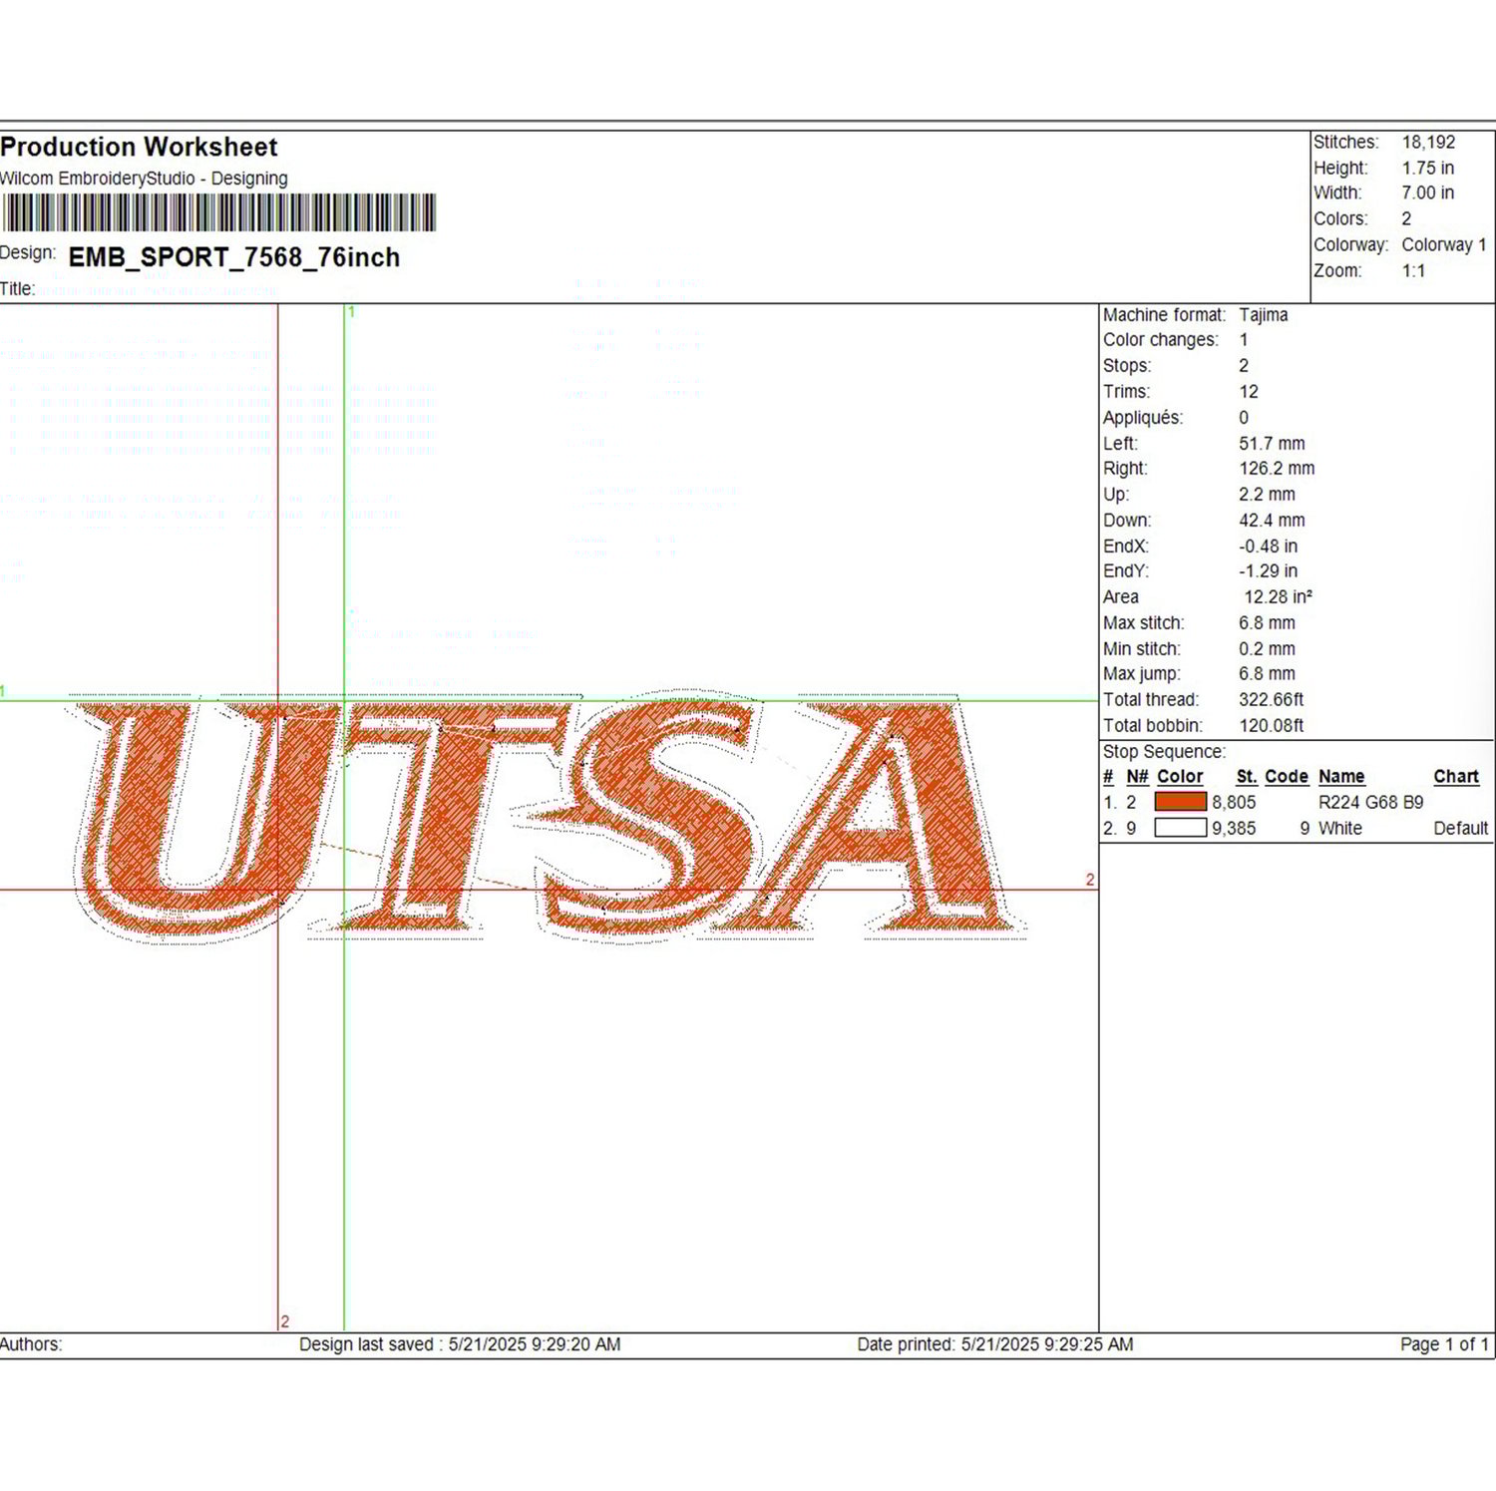This screenshot has height=1491, width=1496.
Task: Click the "Color changes:" label
Action: (1161, 340)
